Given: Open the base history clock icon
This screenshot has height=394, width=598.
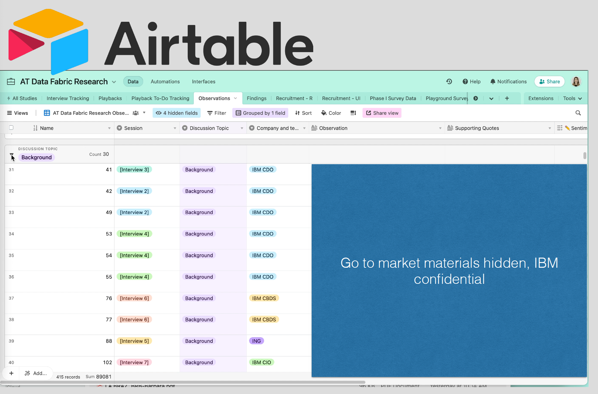Looking at the screenshot, I should click(x=449, y=81).
